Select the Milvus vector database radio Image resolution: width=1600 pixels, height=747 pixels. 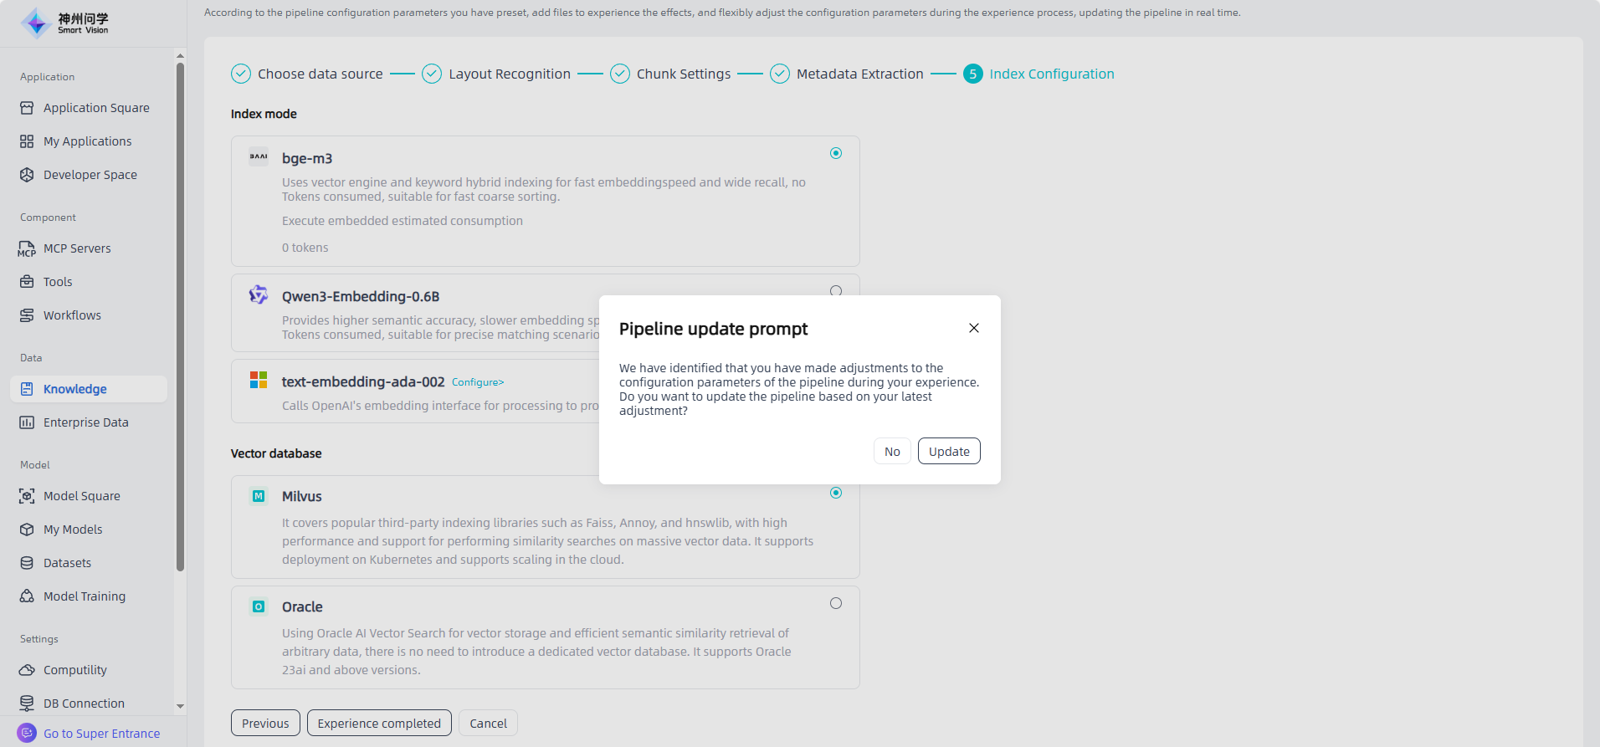[x=835, y=493]
